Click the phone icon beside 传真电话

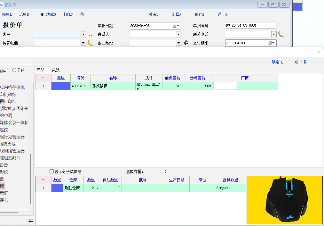90,43
